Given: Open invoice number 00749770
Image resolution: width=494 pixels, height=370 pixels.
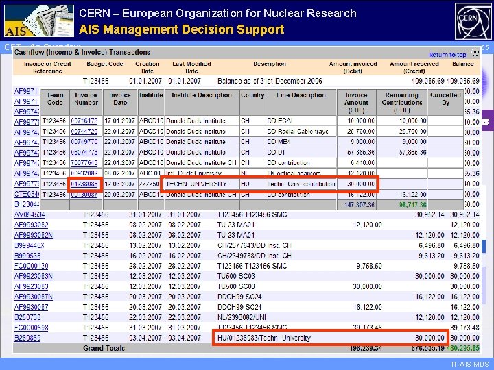Looking at the screenshot, I should tap(84, 142).
